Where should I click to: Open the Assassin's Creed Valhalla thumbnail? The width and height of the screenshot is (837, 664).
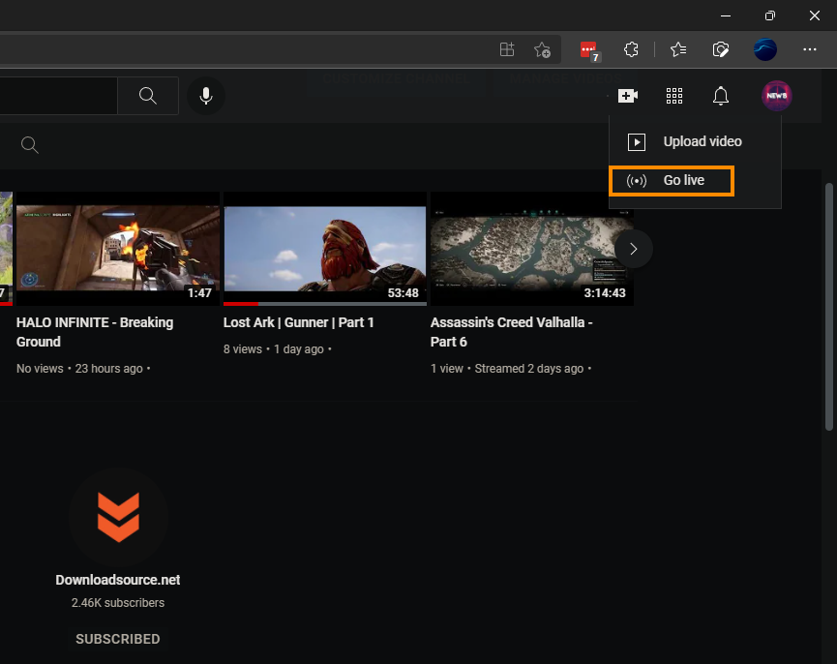tap(531, 249)
